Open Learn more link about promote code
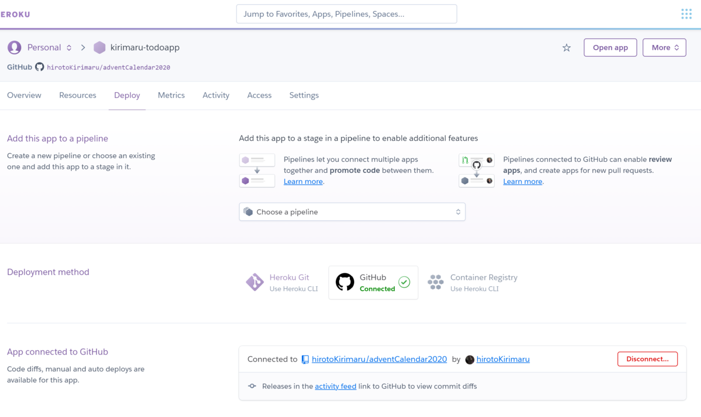The image size is (701, 417). (303, 182)
